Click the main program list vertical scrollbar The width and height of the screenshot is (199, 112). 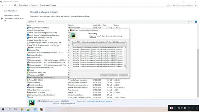pyautogui.click(x=198, y=72)
